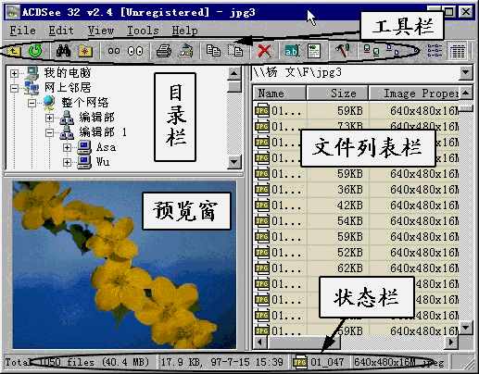The image size is (479, 374).
Task: Click the printer icon in toolbar
Action: [x=163, y=51]
